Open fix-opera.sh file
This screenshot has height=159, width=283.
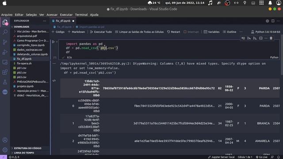click(24, 64)
